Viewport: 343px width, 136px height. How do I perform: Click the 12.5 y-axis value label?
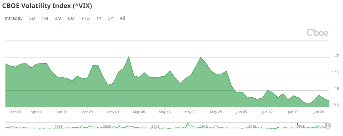click(336, 105)
